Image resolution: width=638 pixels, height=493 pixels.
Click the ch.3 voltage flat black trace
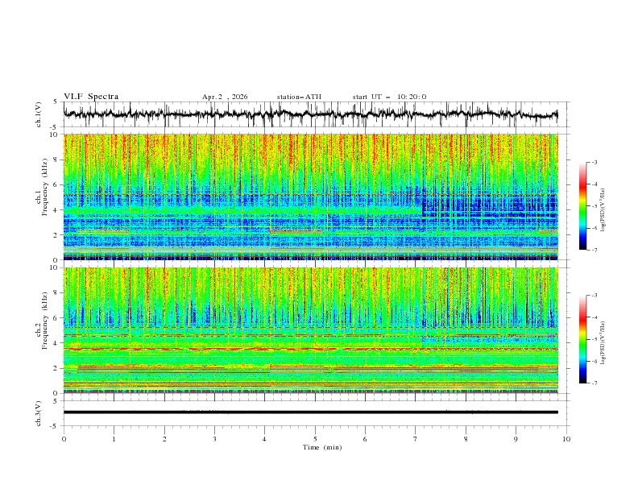point(310,412)
